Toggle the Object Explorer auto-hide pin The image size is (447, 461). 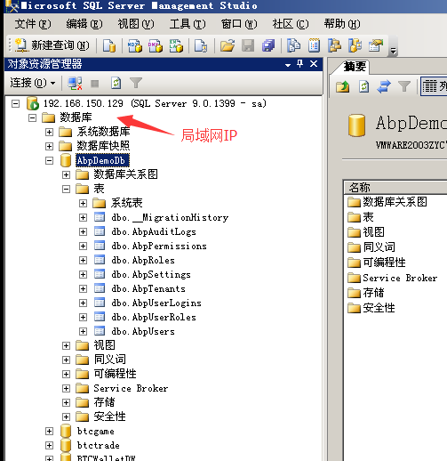click(x=300, y=63)
